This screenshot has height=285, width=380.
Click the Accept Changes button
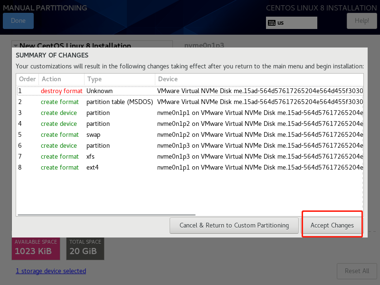click(x=332, y=225)
